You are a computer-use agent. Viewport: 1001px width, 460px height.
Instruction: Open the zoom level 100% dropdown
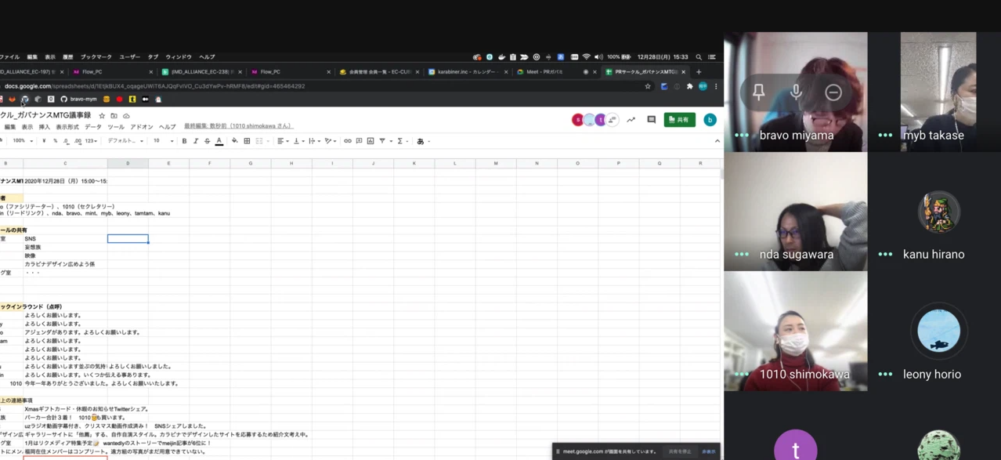tap(23, 141)
